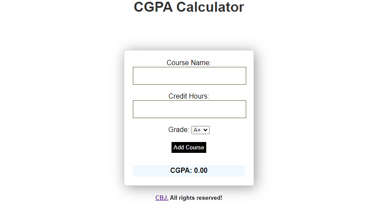Click the CGPA Calculator page heading
The image size is (373, 218).
tap(189, 7)
